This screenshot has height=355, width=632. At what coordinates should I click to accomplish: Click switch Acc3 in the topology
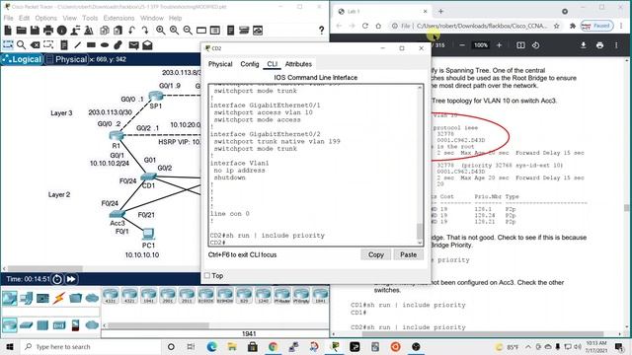click(117, 213)
